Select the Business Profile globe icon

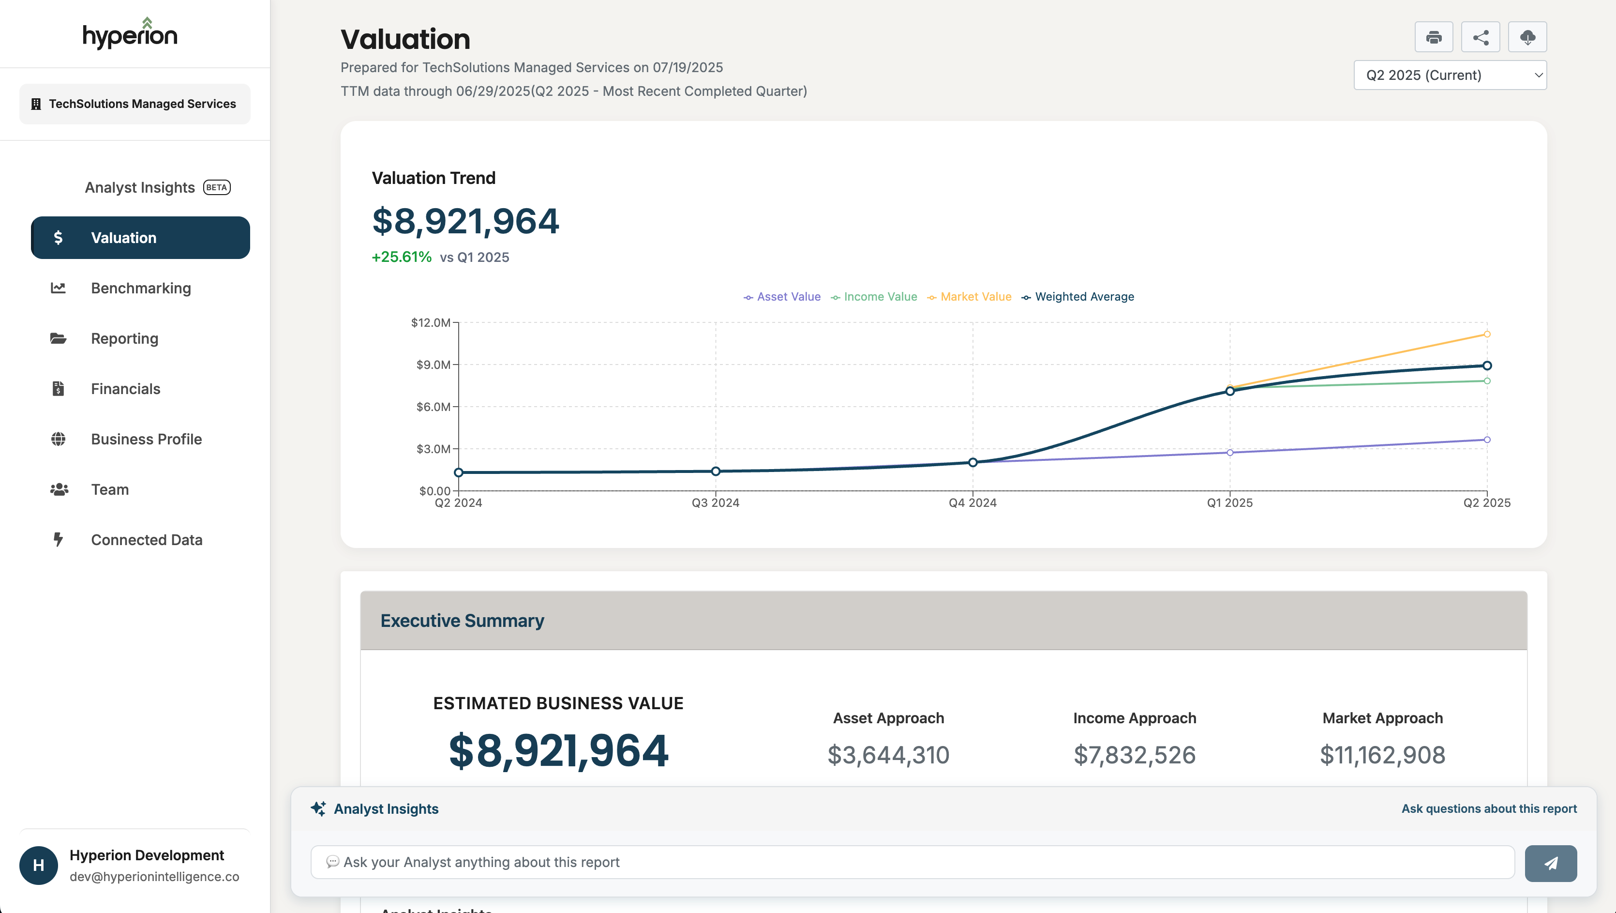(x=59, y=439)
